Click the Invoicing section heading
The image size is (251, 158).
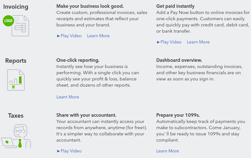[x=16, y=7]
